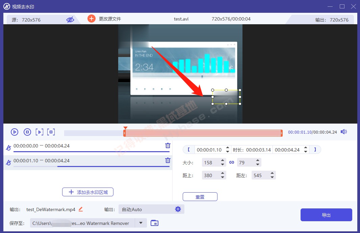Click the watermark brush icon of first region
Screen dimensions: 360x233
coord(8,147)
